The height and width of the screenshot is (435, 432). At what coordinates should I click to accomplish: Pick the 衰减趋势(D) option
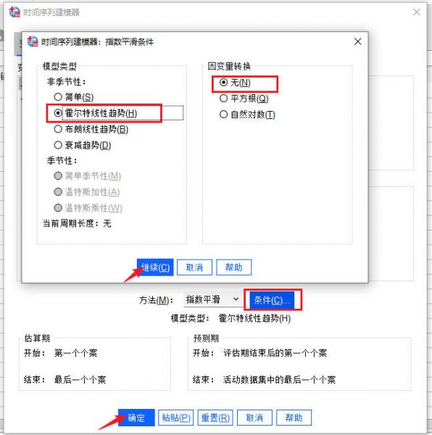coord(83,145)
